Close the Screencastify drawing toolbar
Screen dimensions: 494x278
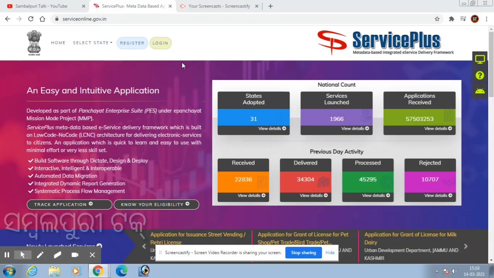coord(92,255)
